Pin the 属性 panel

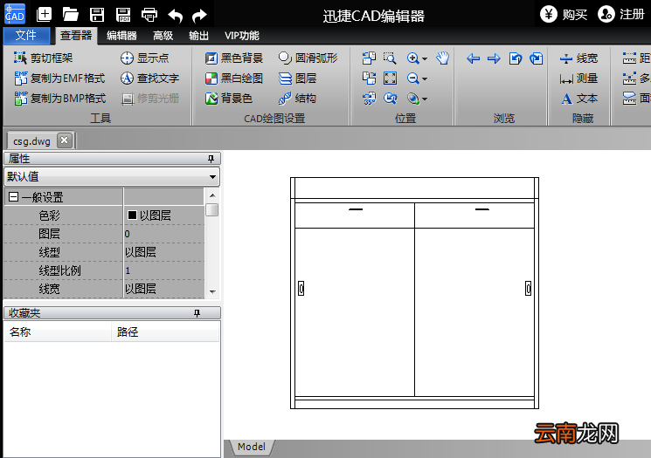211,158
